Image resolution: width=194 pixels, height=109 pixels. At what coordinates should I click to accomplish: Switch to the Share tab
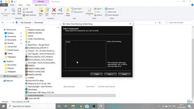pyautogui.click(x=20, y=5)
